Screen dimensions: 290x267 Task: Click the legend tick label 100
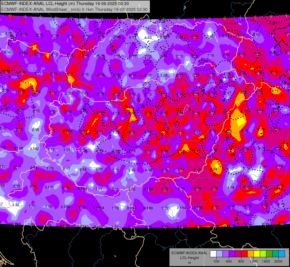[x=216, y=261]
